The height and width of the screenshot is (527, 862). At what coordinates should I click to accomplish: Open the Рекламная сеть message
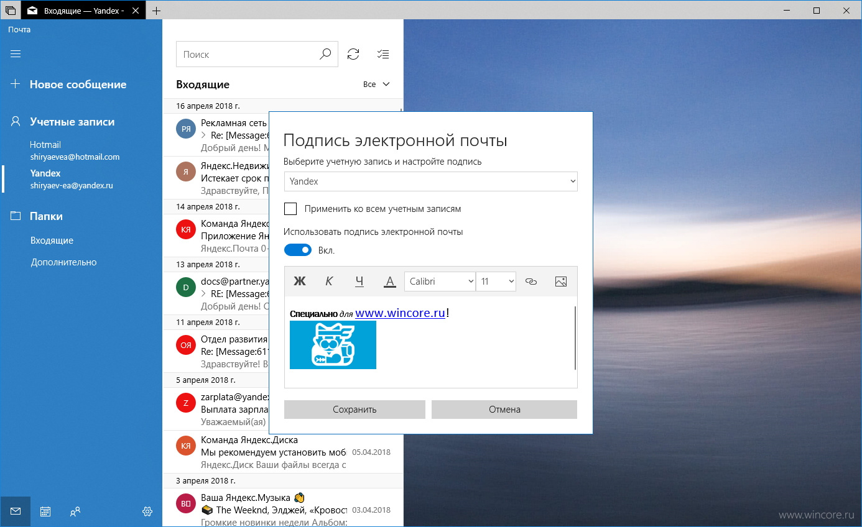click(x=216, y=135)
